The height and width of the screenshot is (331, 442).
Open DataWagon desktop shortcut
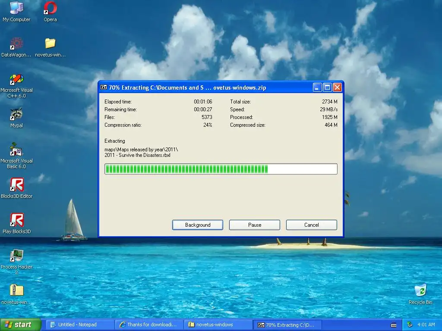click(16, 47)
